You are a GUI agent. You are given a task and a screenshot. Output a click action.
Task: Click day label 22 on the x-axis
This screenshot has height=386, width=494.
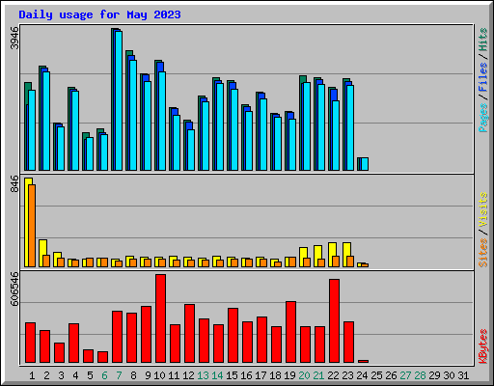click(x=333, y=375)
